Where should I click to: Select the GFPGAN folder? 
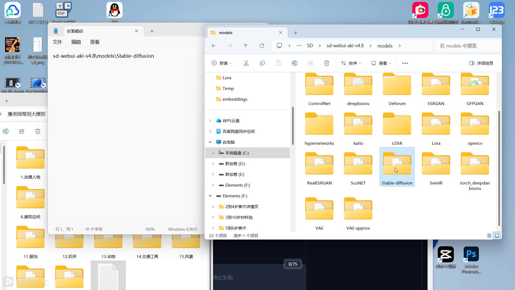coord(475,89)
